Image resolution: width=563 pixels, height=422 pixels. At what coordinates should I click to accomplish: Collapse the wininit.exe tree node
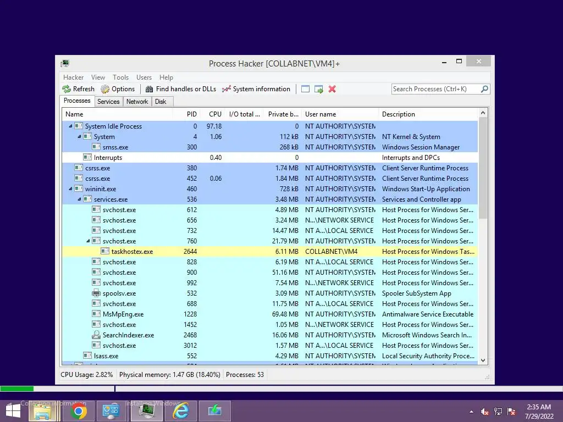(70, 188)
